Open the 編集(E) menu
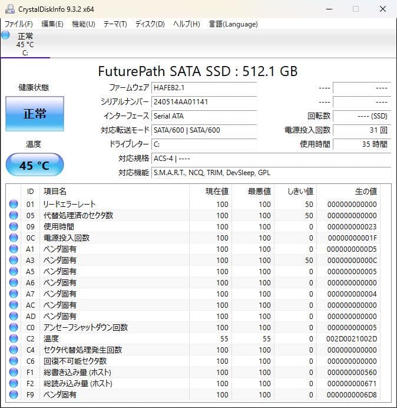This screenshot has width=397, height=408. tap(52, 24)
